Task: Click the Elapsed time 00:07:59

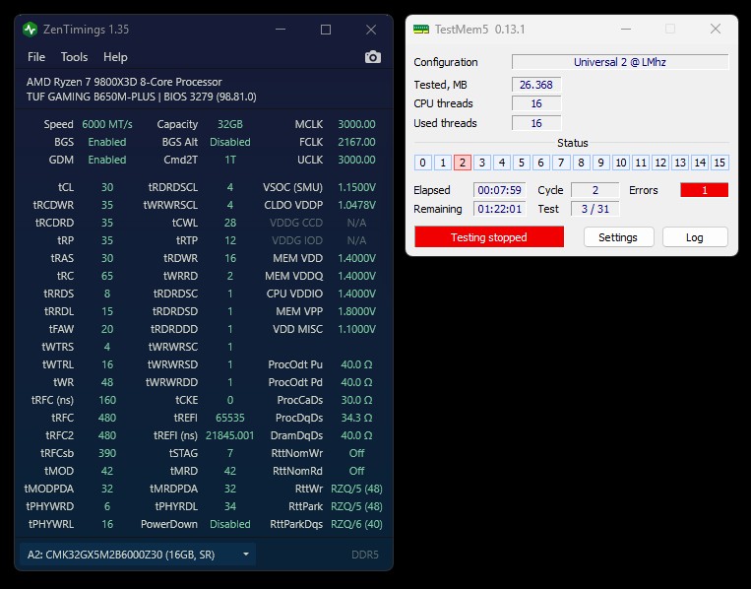Action: click(x=500, y=190)
